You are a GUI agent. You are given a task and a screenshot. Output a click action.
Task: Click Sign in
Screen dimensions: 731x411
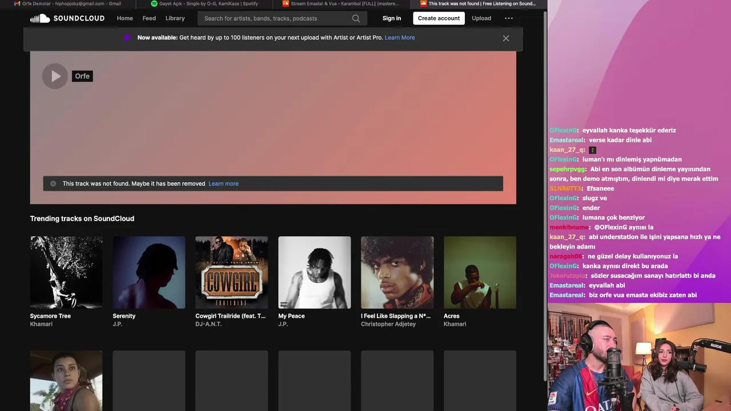pos(392,18)
